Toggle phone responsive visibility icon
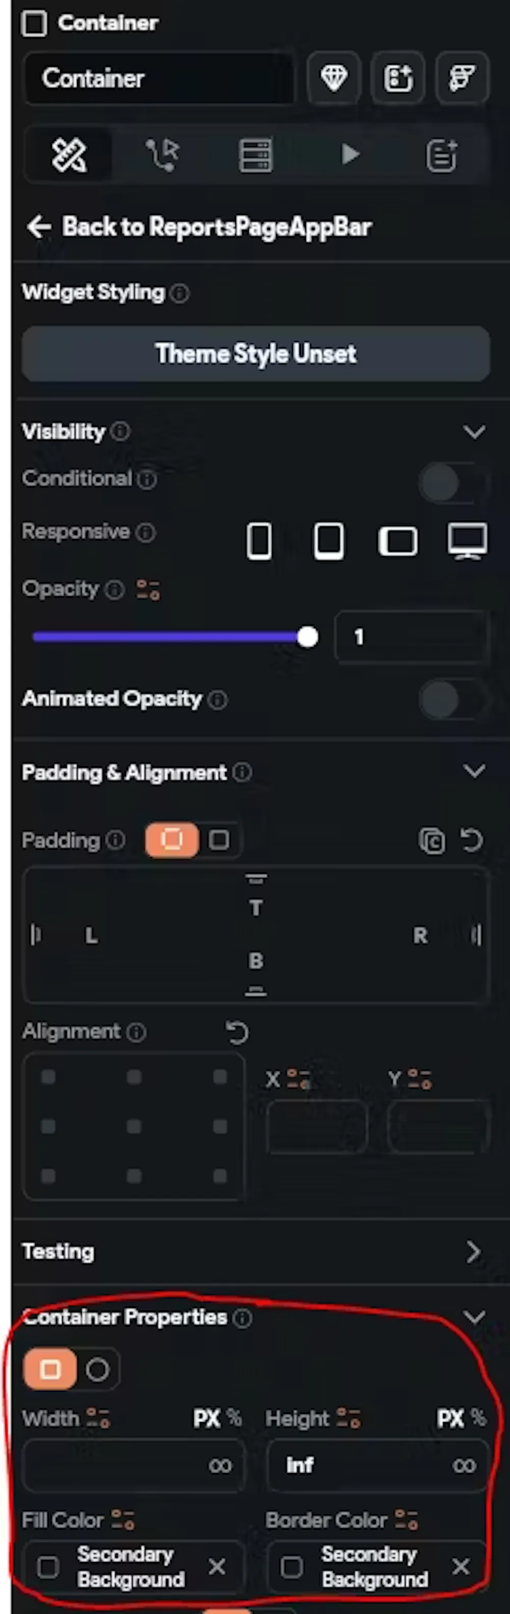 259,541
